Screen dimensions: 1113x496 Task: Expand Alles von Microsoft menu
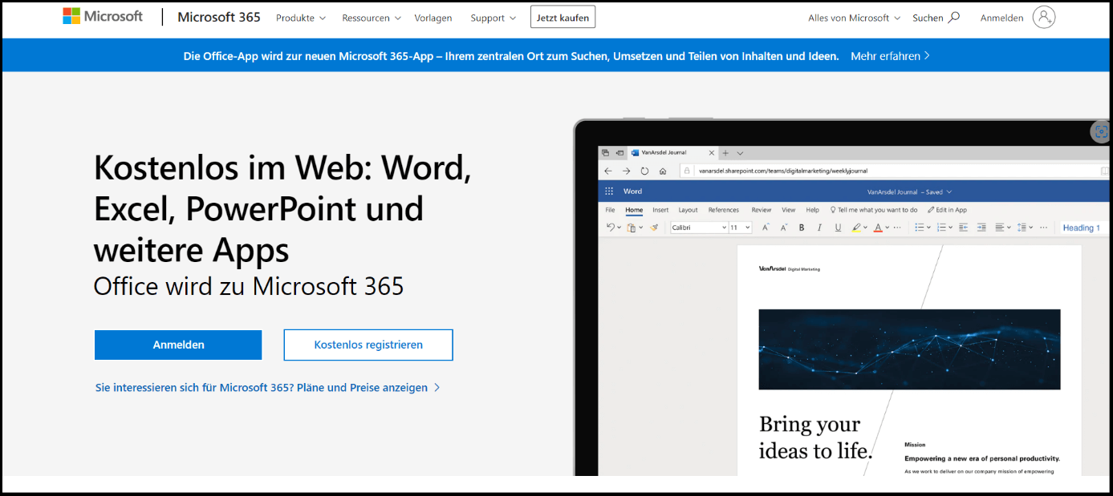(854, 18)
